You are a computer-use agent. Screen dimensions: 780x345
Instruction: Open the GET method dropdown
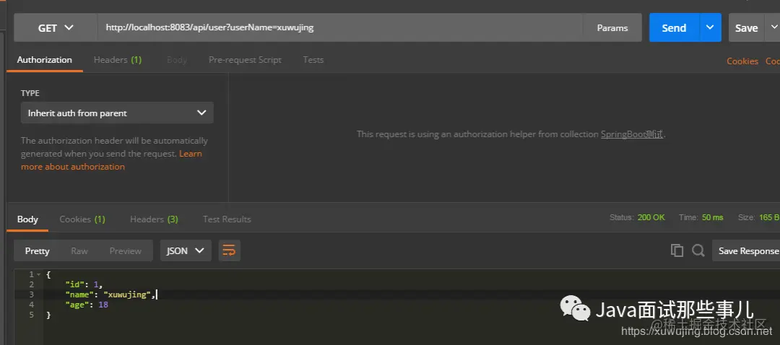(56, 28)
